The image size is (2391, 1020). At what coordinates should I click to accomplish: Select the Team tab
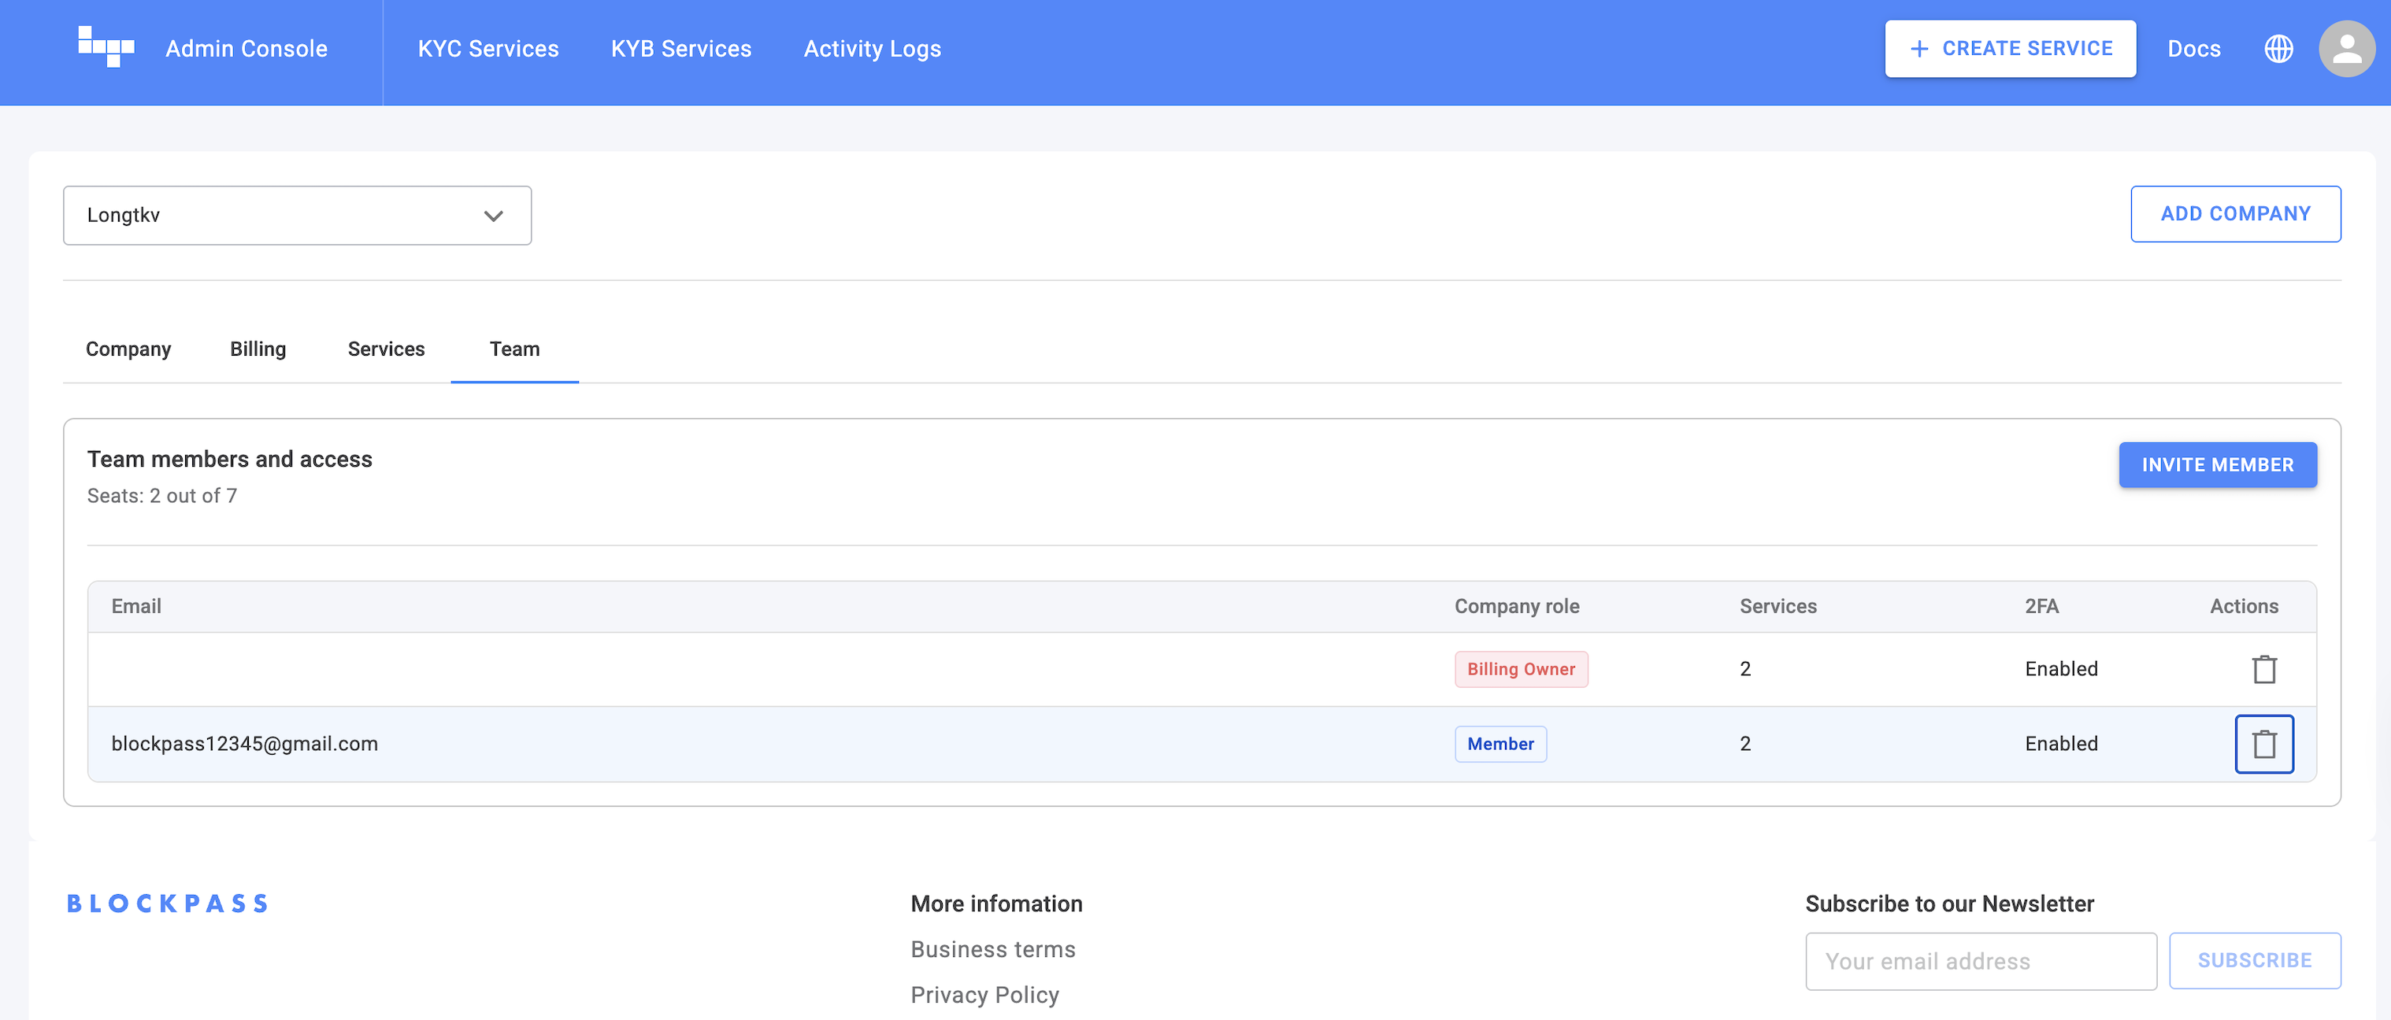coord(514,349)
